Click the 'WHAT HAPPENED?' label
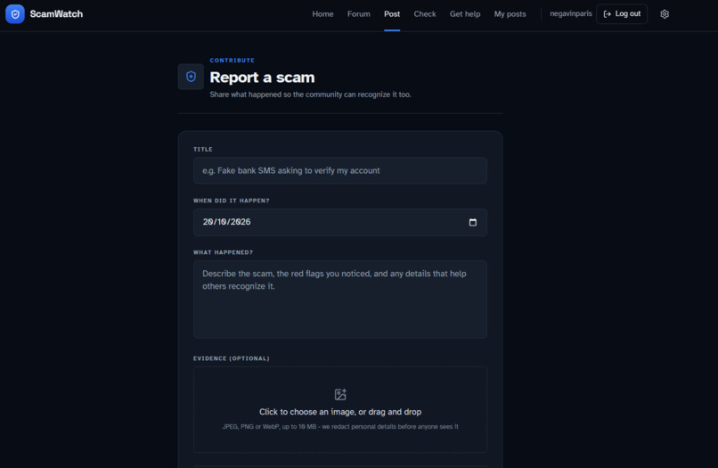Image resolution: width=718 pixels, height=468 pixels. [223, 252]
